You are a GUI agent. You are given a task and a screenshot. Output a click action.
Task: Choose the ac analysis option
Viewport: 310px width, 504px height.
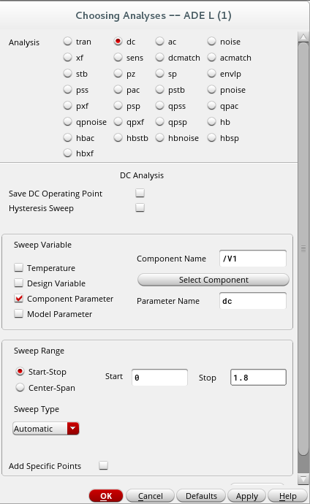click(x=160, y=42)
